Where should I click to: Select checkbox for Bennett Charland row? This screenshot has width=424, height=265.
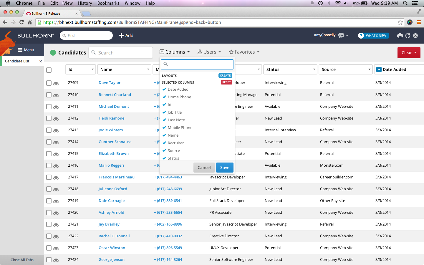49,95
